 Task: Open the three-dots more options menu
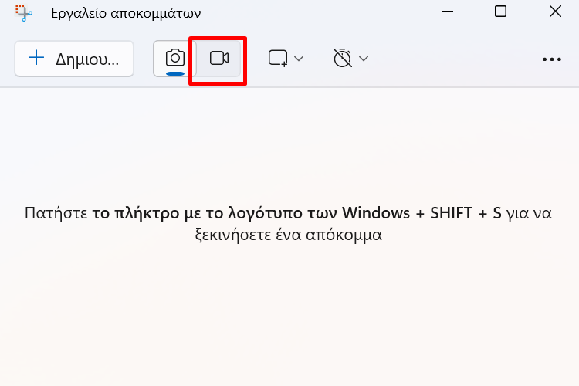click(552, 59)
